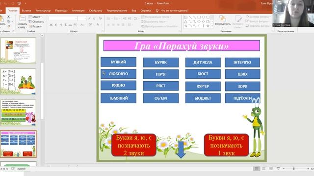
Task: Select slide thumbnail with Я=[Й+А] formulas
Action: pyautogui.click(x=18, y=82)
